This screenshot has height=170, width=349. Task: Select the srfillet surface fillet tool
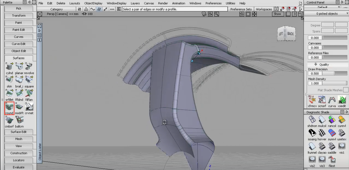pos(9,94)
